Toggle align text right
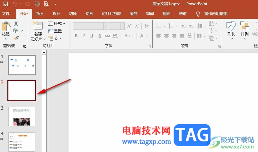 (174, 36)
